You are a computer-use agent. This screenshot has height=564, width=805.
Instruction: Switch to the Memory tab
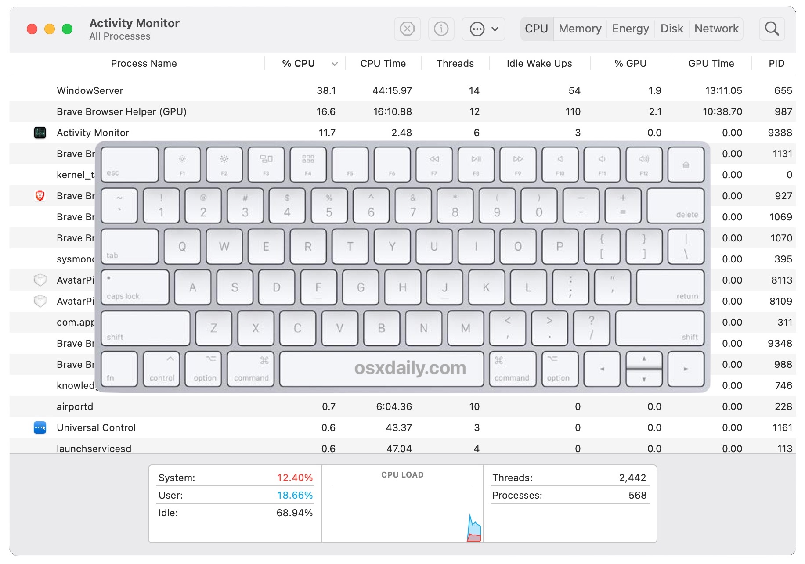580,29
